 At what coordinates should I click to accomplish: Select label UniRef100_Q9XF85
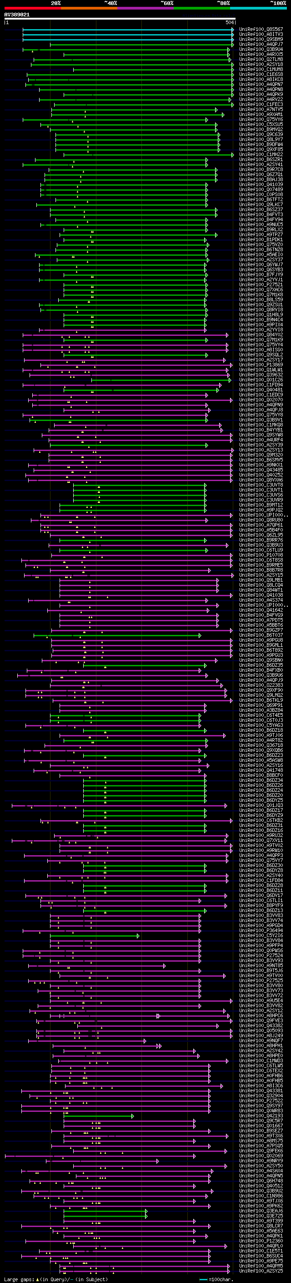click(261, 149)
